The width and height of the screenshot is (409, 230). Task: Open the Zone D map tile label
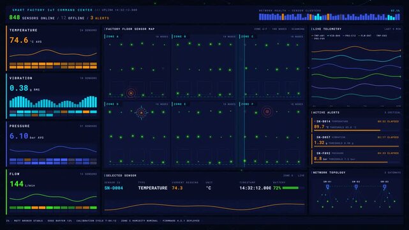tap(112, 104)
